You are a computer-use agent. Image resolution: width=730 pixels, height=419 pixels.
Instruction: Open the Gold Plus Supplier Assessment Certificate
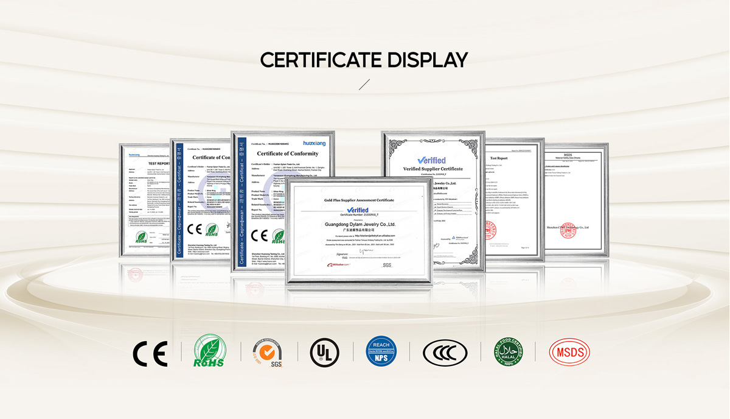pos(358,231)
